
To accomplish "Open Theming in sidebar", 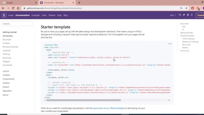I will coord(6,54).
